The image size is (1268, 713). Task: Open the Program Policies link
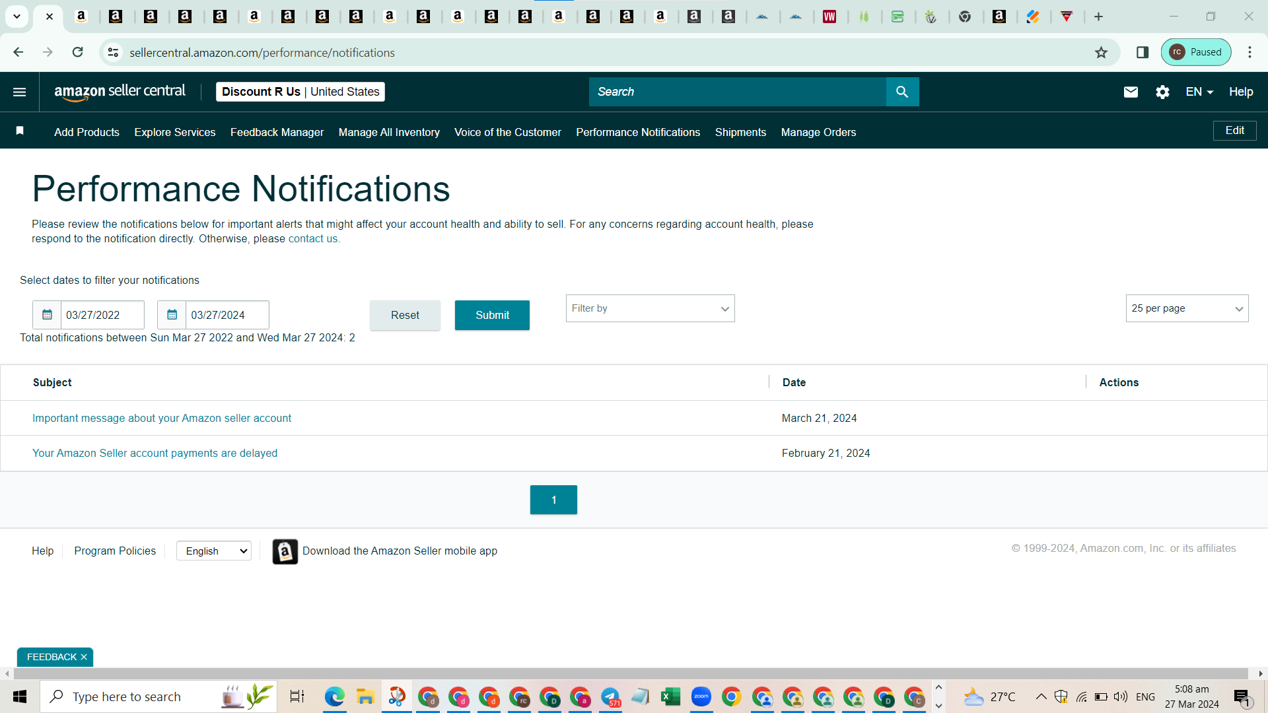[x=115, y=551]
